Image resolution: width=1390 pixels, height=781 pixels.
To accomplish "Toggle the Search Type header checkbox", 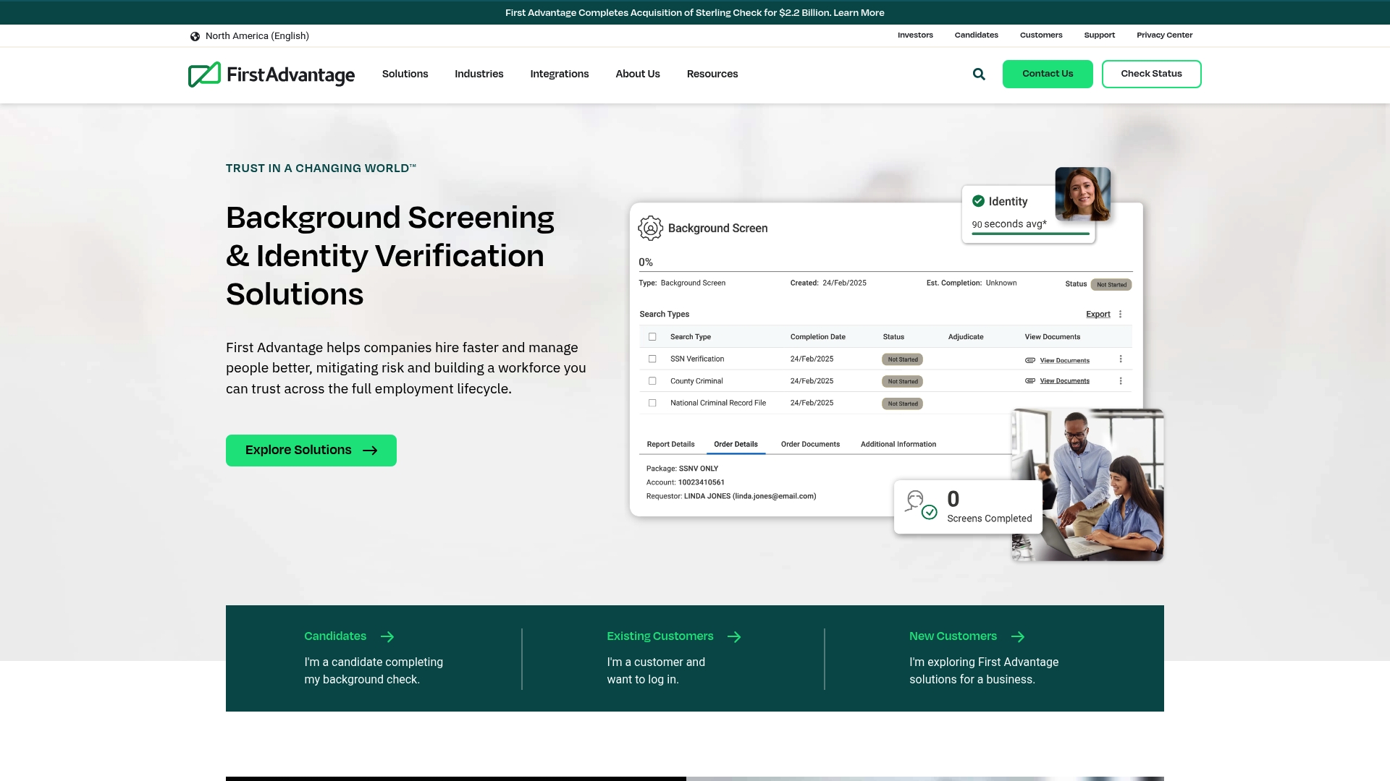I will click(652, 337).
